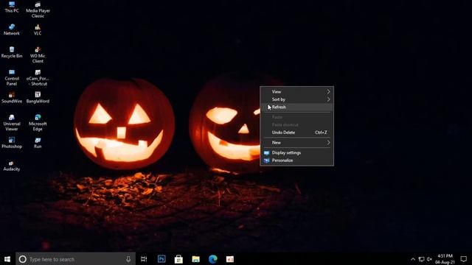The width and height of the screenshot is (472, 265).
Task: Click the microphone icon in search box
Action: point(128,259)
